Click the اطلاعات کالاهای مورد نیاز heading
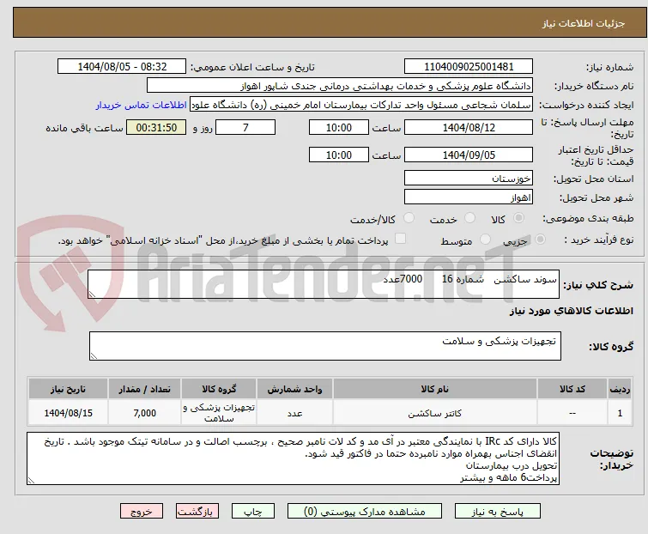648x534 pixels. [x=571, y=311]
